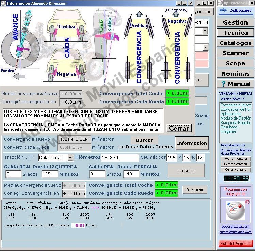Click the blue arrow Aplicaciones icon

coord(223,10)
